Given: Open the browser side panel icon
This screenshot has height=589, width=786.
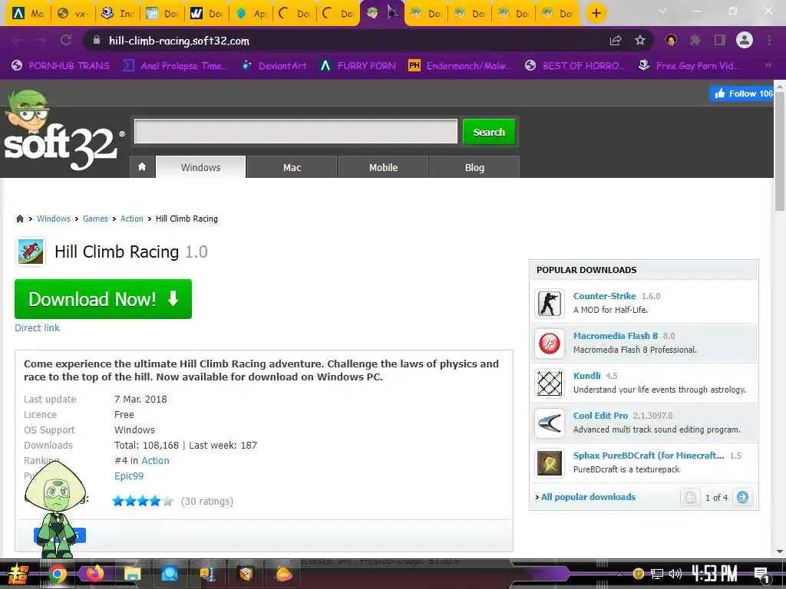Looking at the screenshot, I should click(x=720, y=41).
